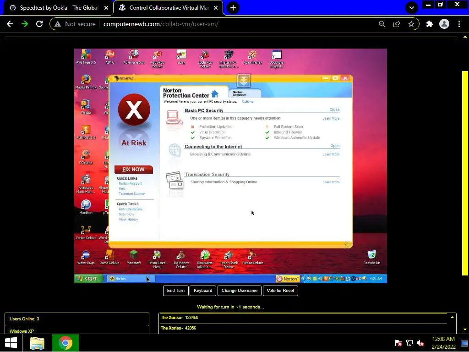Select the Pixelus Deluxe desktop icon
Viewport: 469px width, 352px height.
[x=253, y=258]
